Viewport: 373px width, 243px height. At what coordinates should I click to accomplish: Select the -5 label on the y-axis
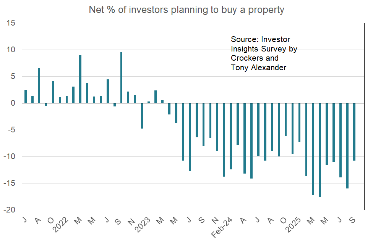pyautogui.click(x=11, y=130)
